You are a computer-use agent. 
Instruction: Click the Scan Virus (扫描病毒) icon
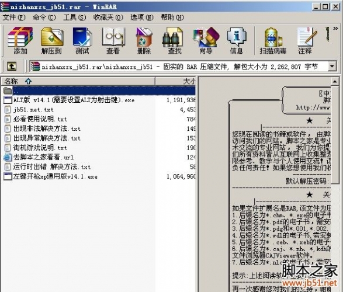click(273, 40)
